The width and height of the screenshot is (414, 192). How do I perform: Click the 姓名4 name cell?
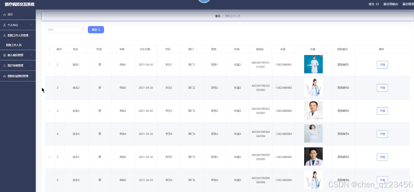[76, 134]
